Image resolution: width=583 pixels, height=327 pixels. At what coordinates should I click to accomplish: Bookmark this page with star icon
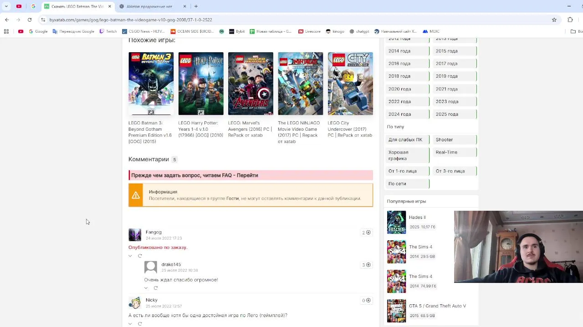coord(554,20)
